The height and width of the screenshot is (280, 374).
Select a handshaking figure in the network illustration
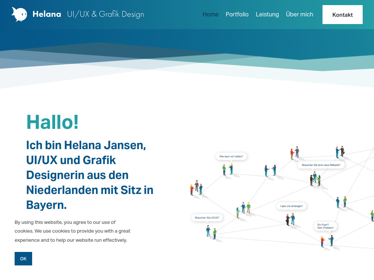[x=340, y=150]
